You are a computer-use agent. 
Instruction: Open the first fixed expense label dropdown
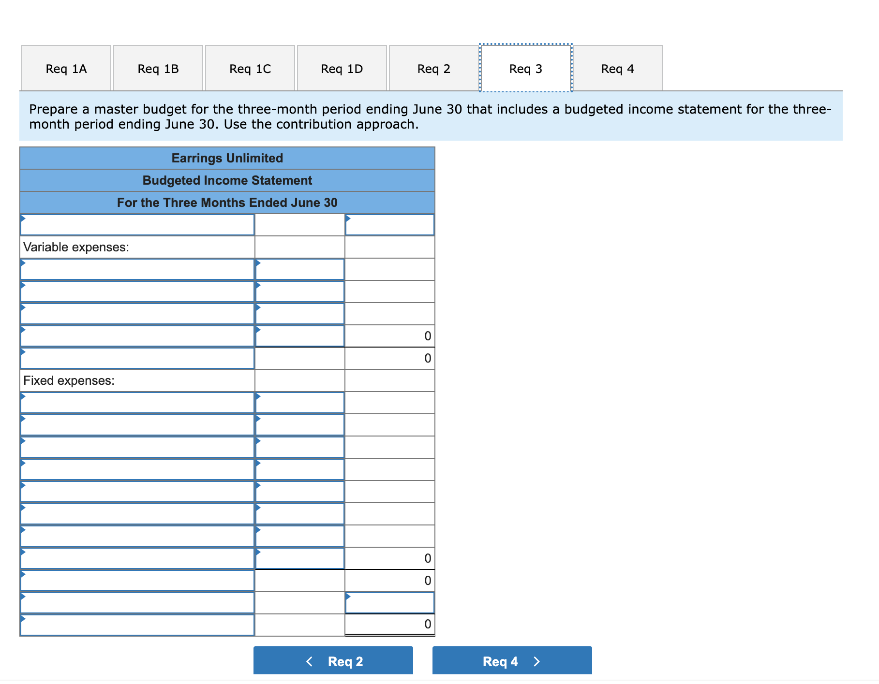pyautogui.click(x=137, y=402)
